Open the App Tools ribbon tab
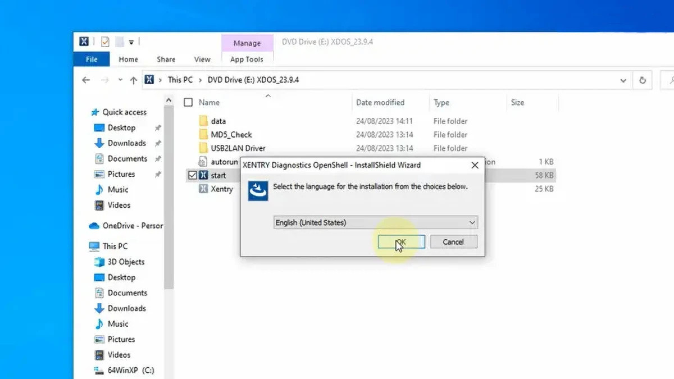Image resolution: width=674 pixels, height=379 pixels. tap(247, 59)
